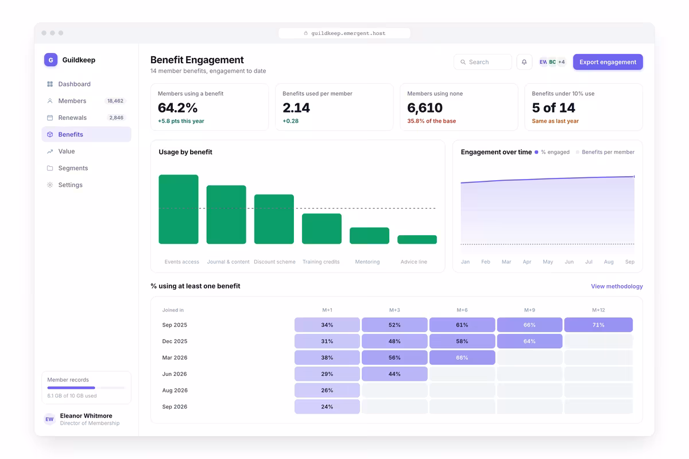Click the Sep 2025 M+1 cell 34%

coord(327,325)
